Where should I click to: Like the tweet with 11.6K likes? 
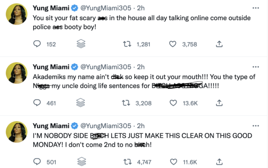coord(173,162)
